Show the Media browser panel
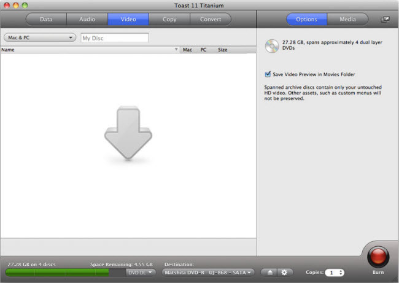 coord(347,20)
